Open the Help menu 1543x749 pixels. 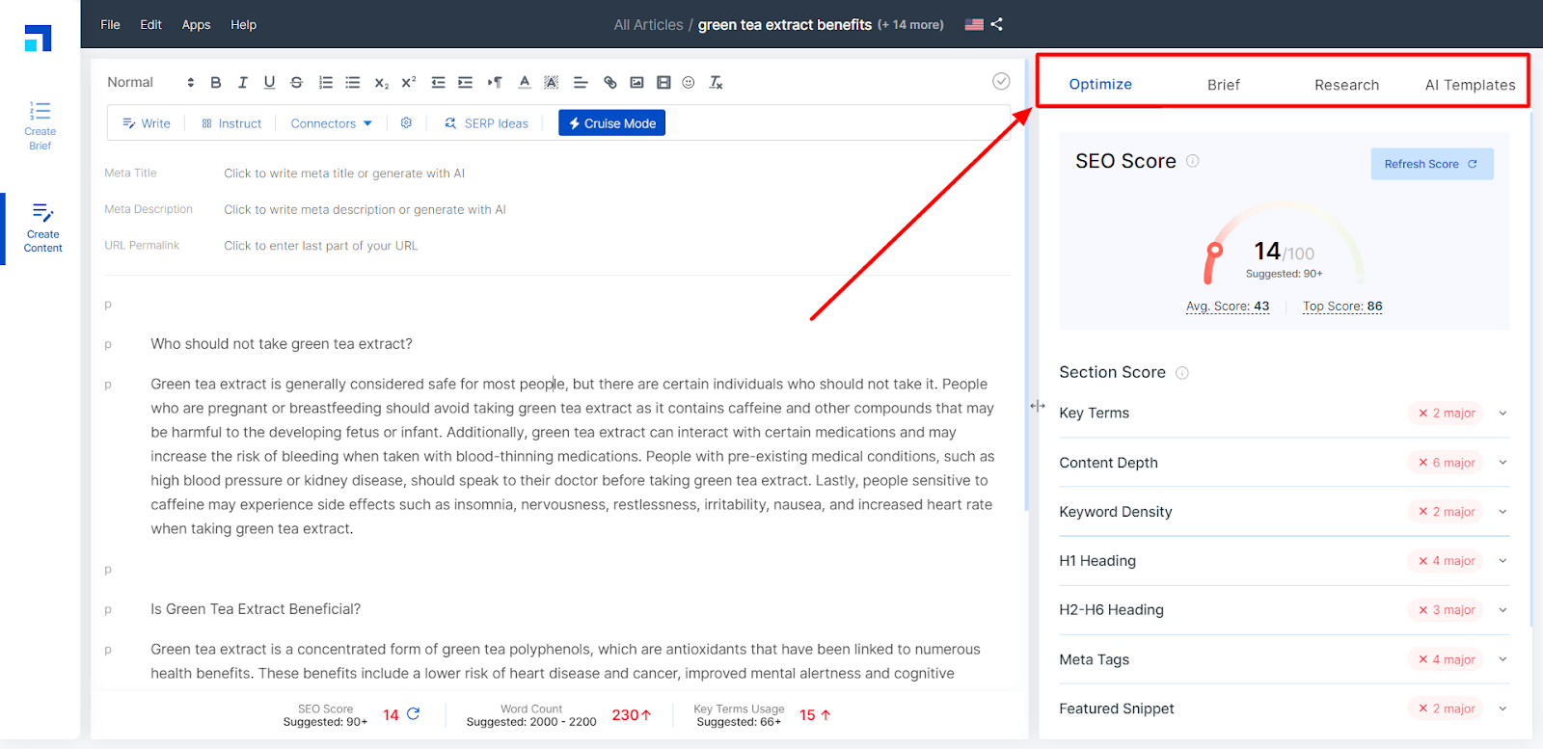(243, 25)
